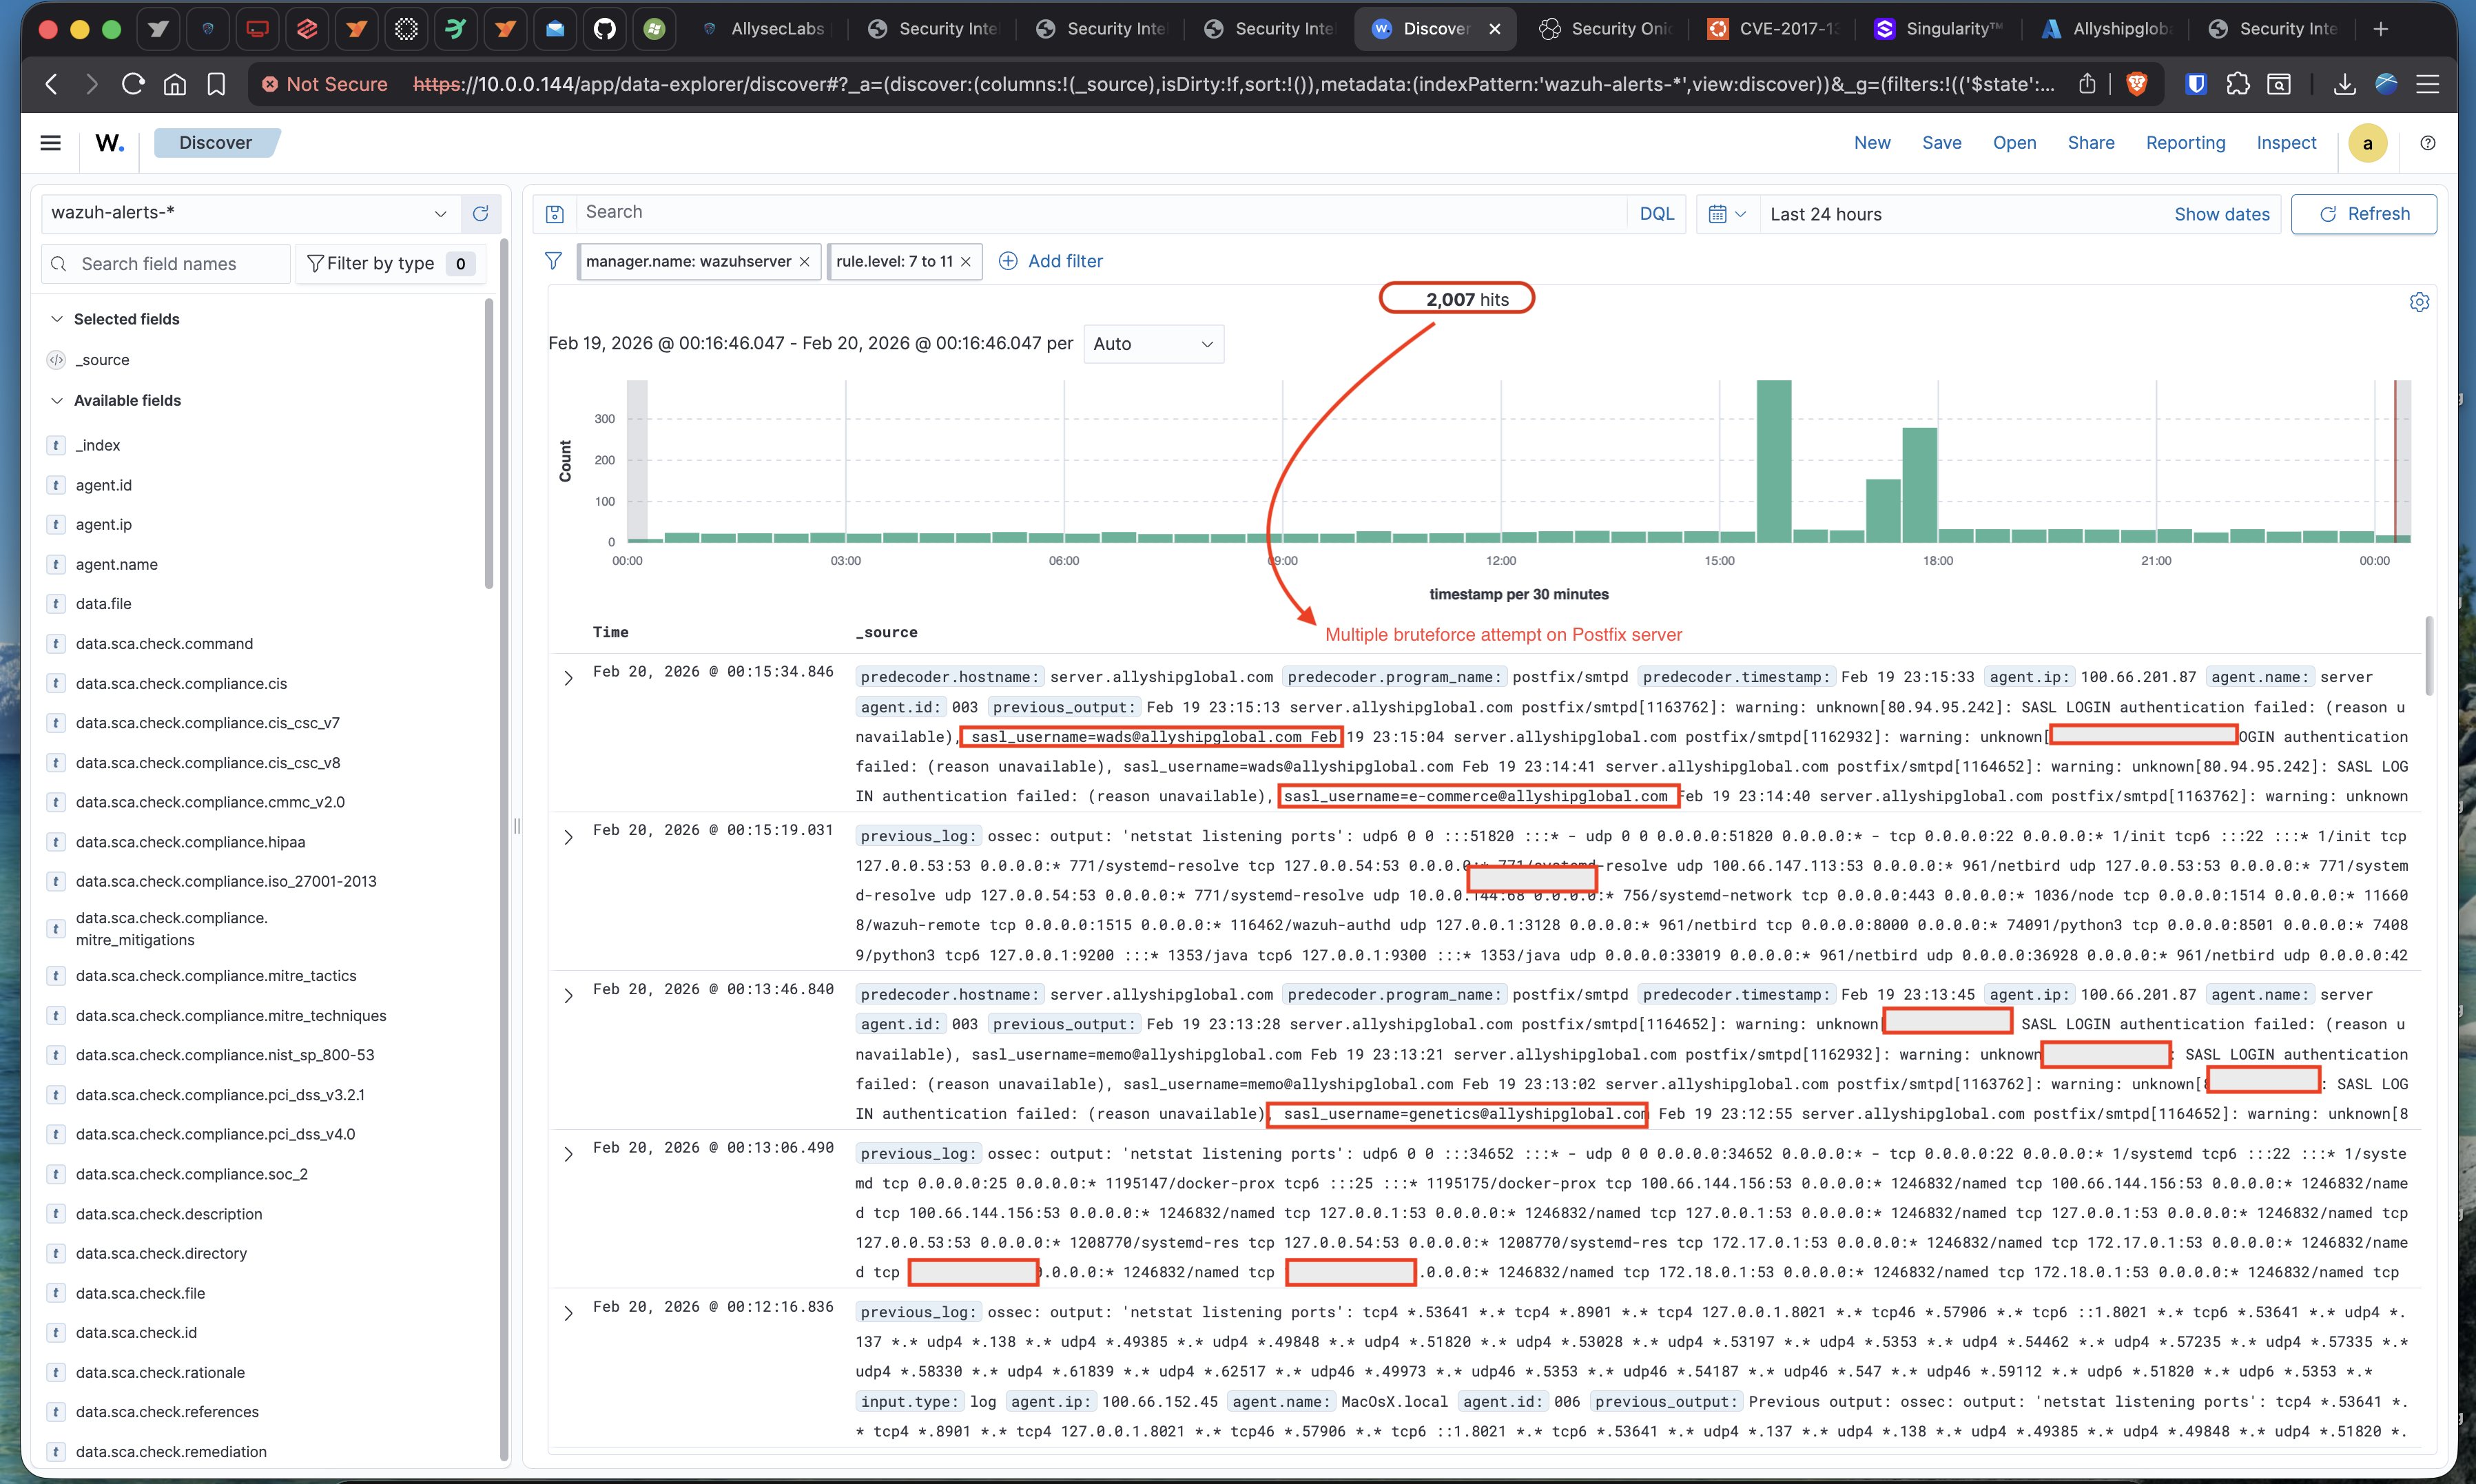2476x1484 pixels.
Task: Click the share page icon in address bar
Action: point(2087,84)
